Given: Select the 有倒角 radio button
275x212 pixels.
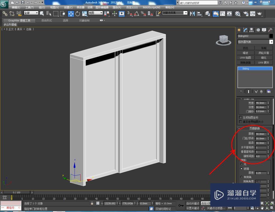Looking at the screenshot, I should click(x=241, y=177).
